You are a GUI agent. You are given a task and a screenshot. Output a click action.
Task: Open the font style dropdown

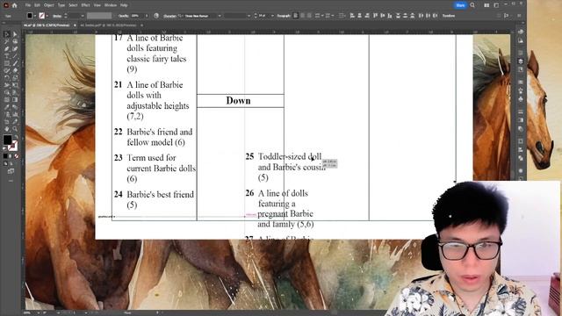click(x=249, y=16)
